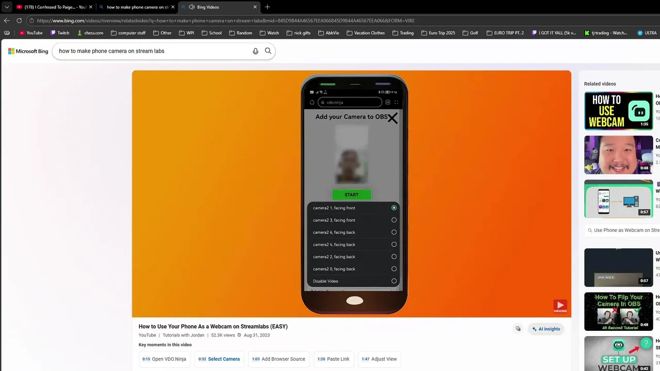The height and width of the screenshot is (371, 660).
Task: Open the phone-to-PC 0:57 green thumbnail
Action: (619, 198)
